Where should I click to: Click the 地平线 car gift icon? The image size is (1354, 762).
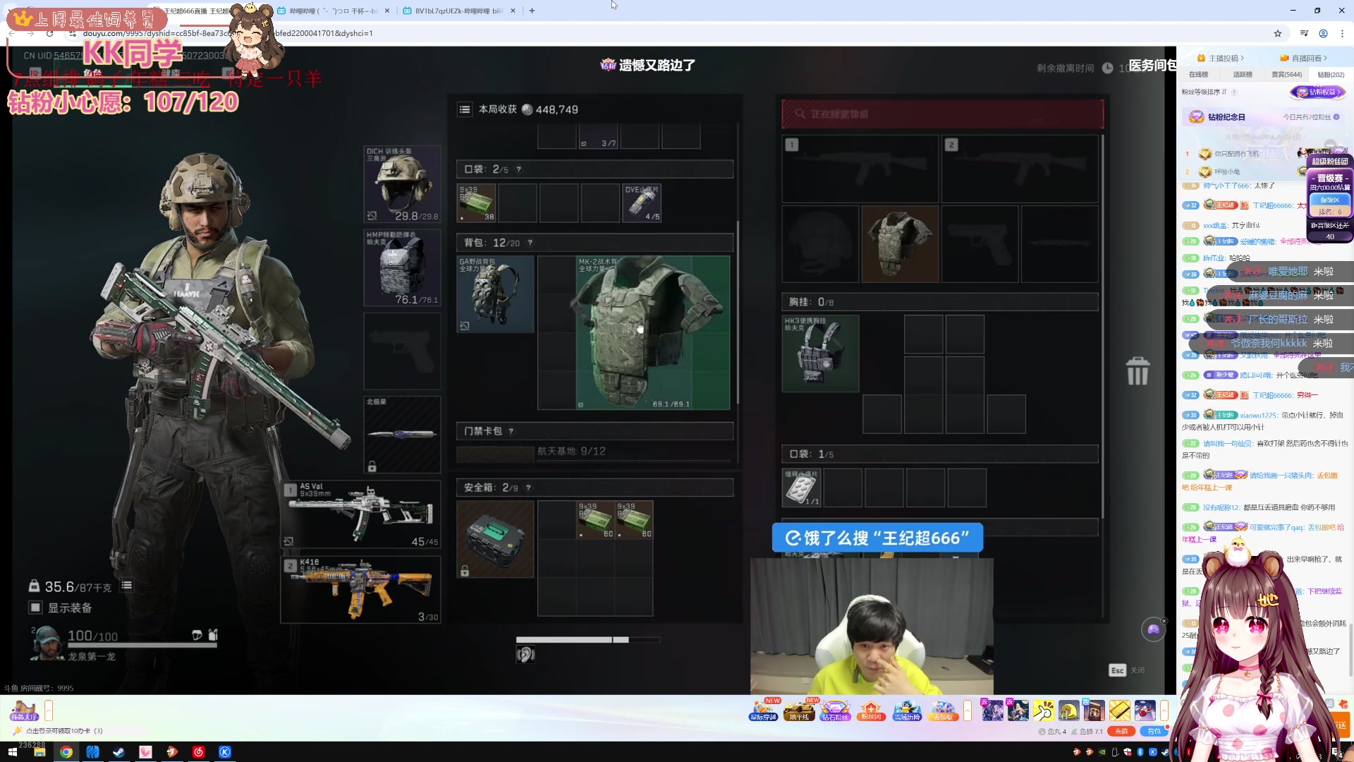(x=799, y=710)
